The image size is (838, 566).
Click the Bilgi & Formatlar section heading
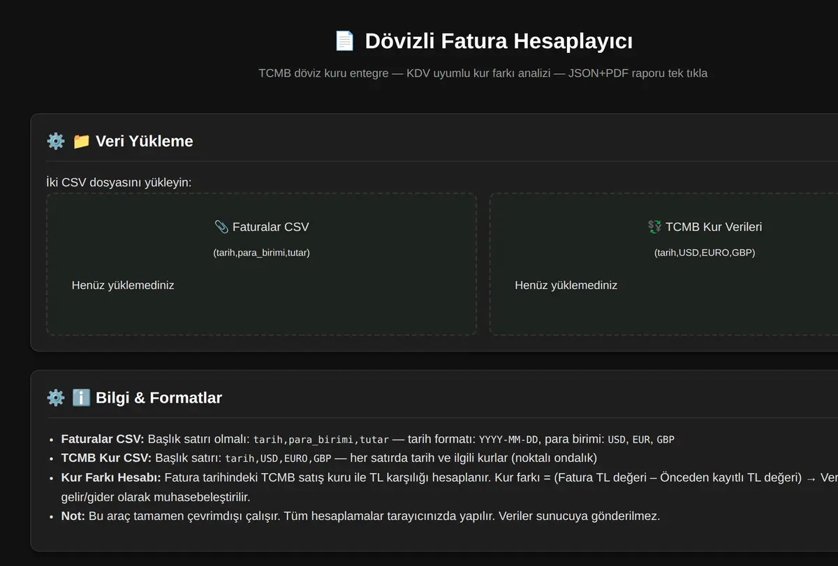159,398
